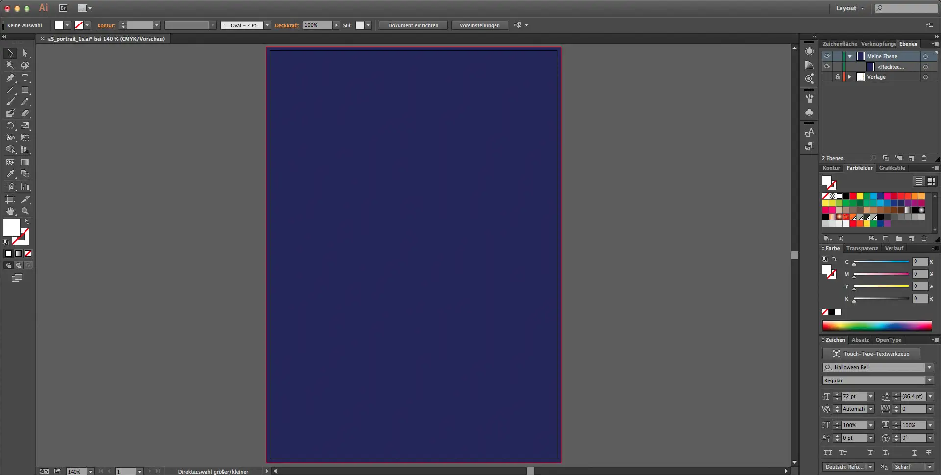941x475 pixels.
Task: Choose the Eyedropper tool
Action: (10, 174)
